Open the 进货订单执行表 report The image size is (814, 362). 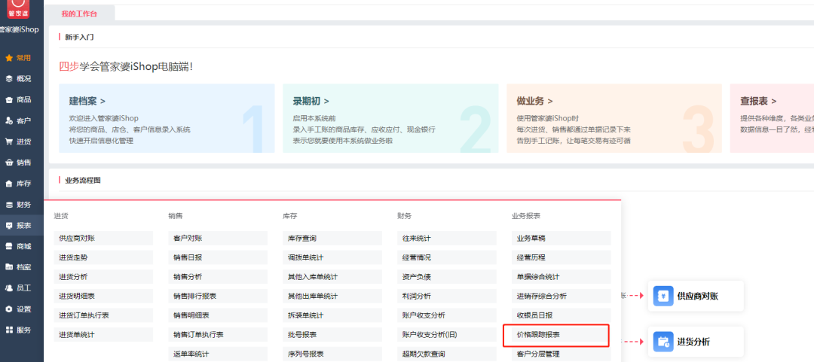(103, 315)
